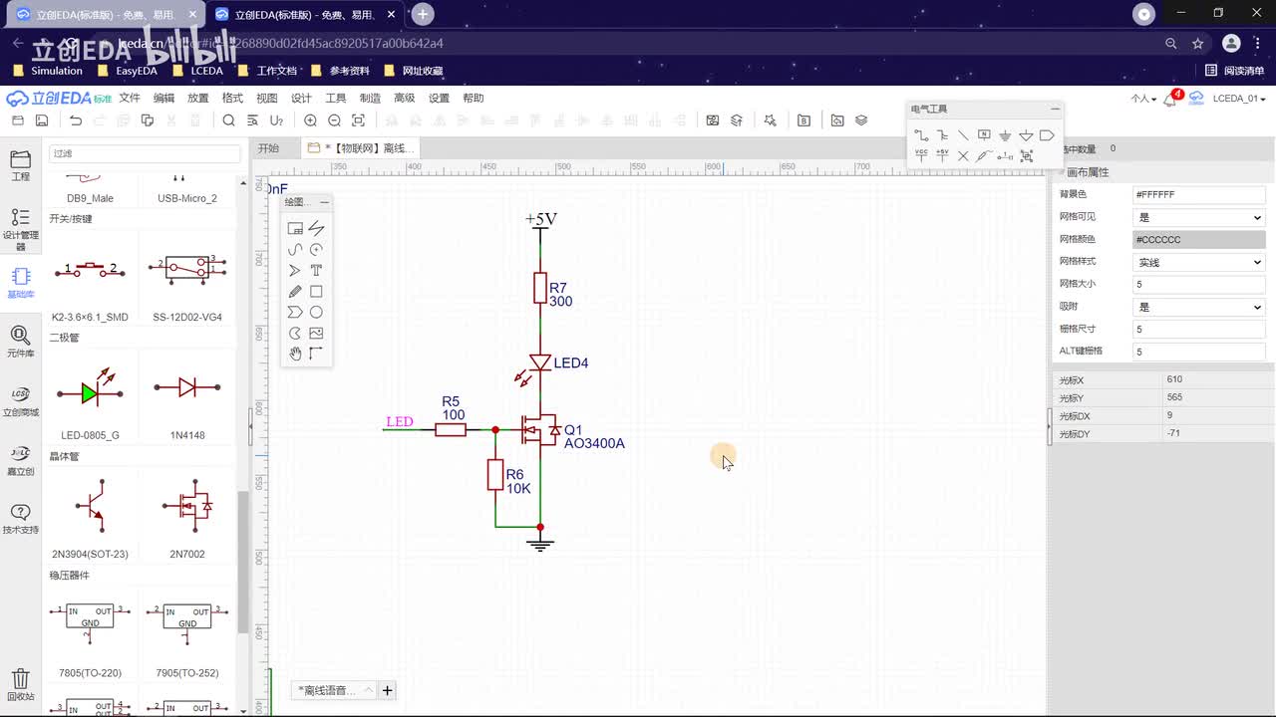
Task: Select the rectangle drawing tool
Action: point(316,292)
